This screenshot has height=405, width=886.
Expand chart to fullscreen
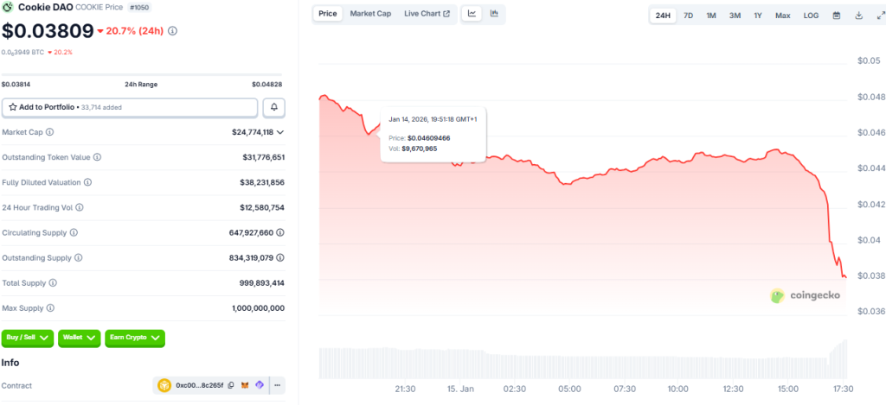point(878,16)
